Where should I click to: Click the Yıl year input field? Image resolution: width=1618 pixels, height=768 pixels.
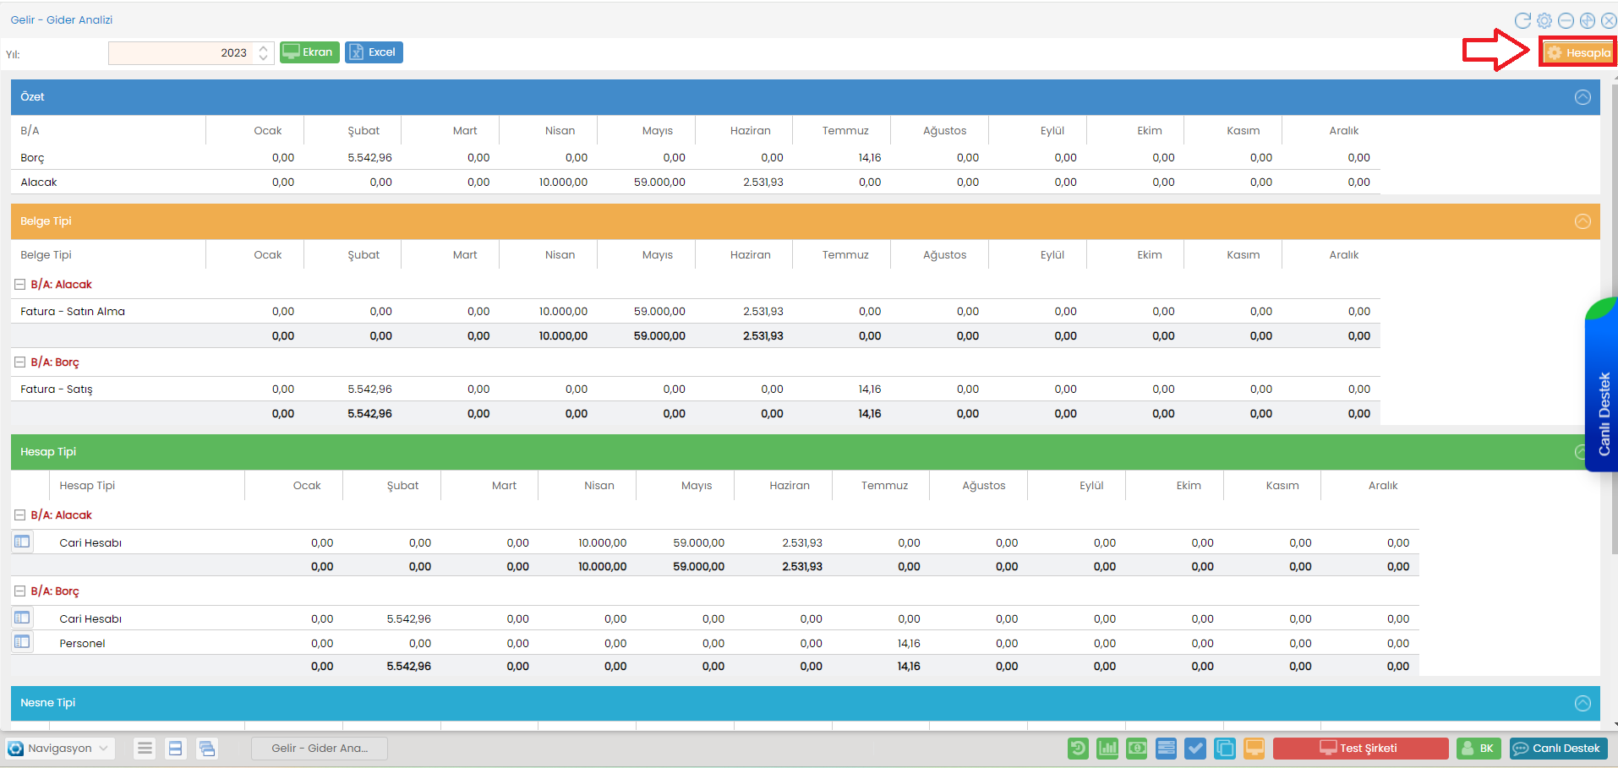point(182,52)
